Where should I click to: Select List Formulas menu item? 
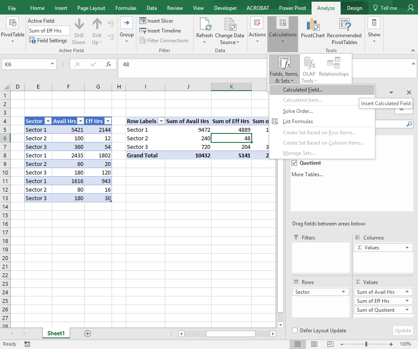coord(322,121)
